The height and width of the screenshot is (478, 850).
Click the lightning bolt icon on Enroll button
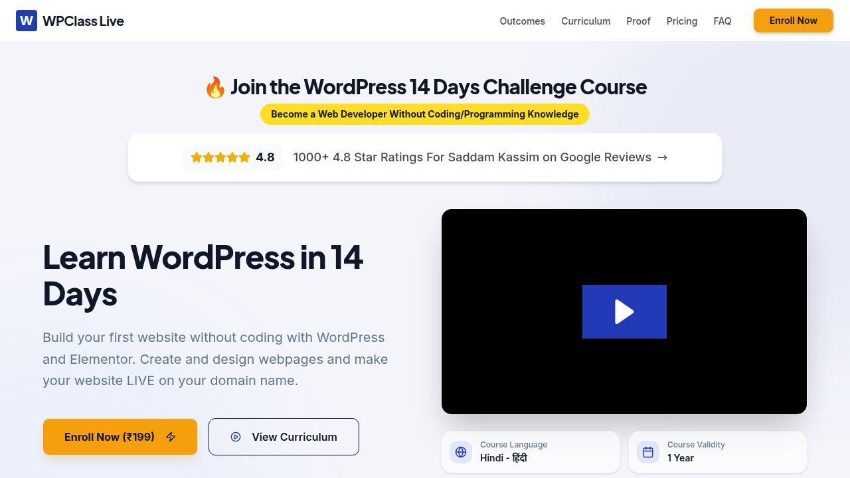click(x=171, y=437)
